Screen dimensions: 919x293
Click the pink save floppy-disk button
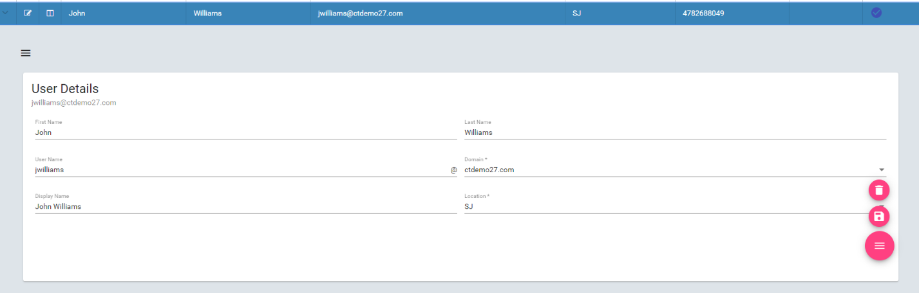click(879, 217)
